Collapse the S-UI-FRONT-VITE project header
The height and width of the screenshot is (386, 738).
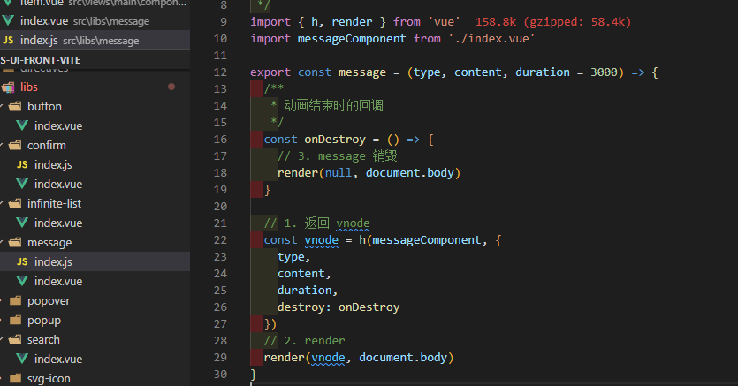pyautogui.click(x=95, y=60)
